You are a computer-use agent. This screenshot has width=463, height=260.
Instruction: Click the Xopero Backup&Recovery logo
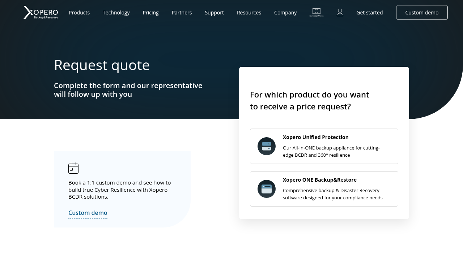pos(41,12)
